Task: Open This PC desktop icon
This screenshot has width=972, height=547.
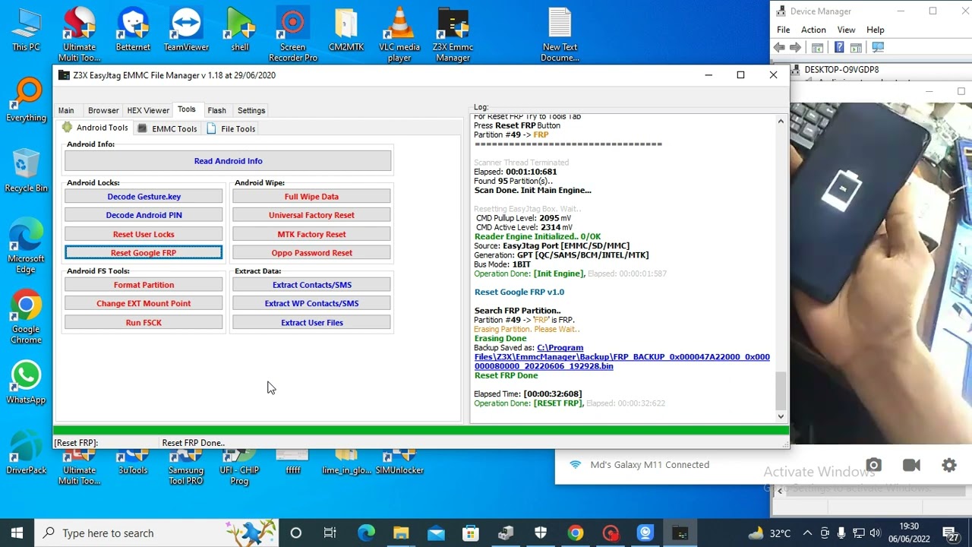Action: coord(26,30)
